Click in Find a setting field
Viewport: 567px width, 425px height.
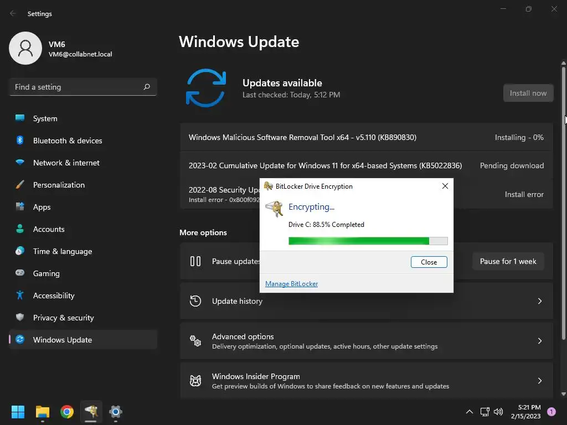(x=83, y=87)
